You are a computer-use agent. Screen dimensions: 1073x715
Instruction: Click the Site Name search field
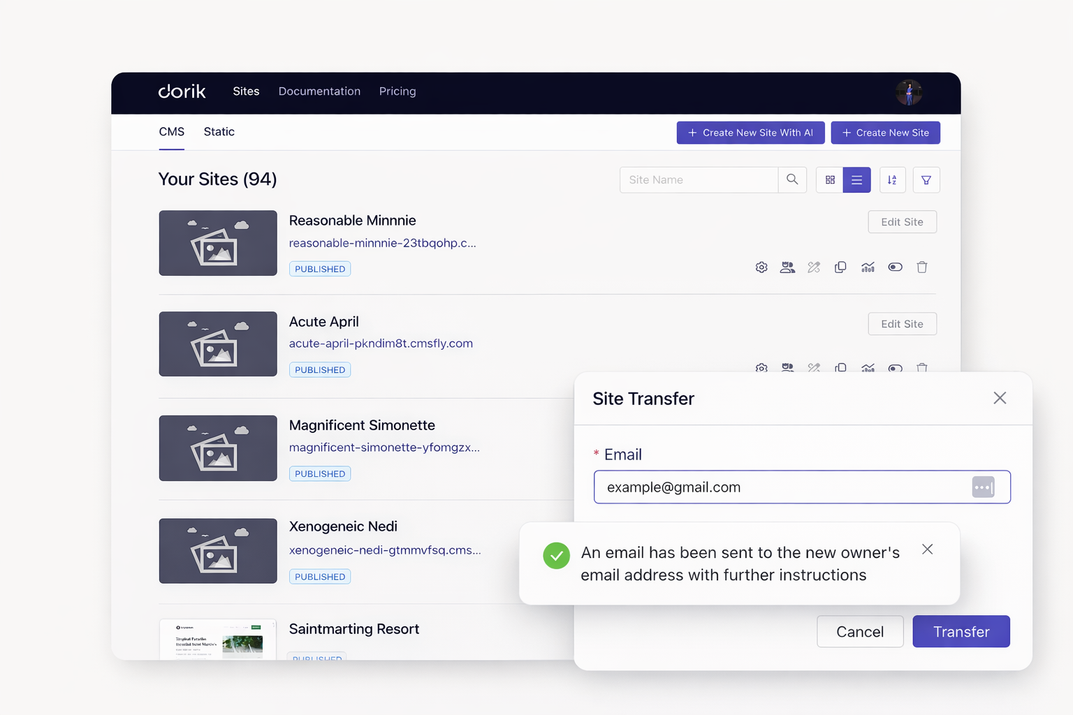699,180
